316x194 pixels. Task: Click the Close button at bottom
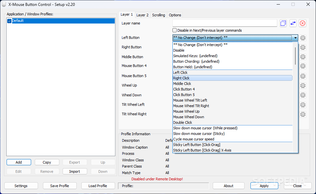pos(297,186)
